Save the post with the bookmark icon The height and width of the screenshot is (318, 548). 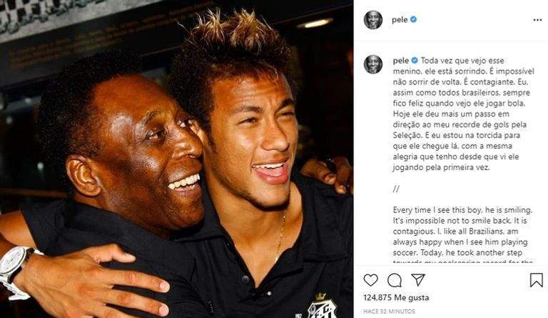pos(536,280)
